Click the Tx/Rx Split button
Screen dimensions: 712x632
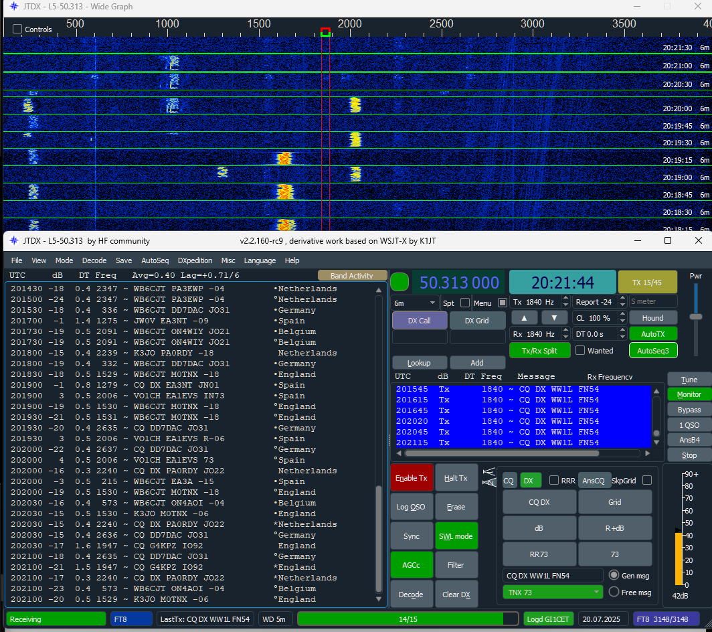[x=539, y=350]
